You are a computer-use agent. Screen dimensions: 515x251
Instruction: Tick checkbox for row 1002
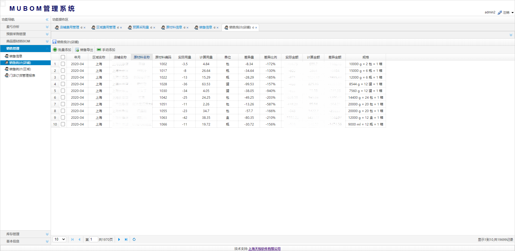tap(63, 64)
